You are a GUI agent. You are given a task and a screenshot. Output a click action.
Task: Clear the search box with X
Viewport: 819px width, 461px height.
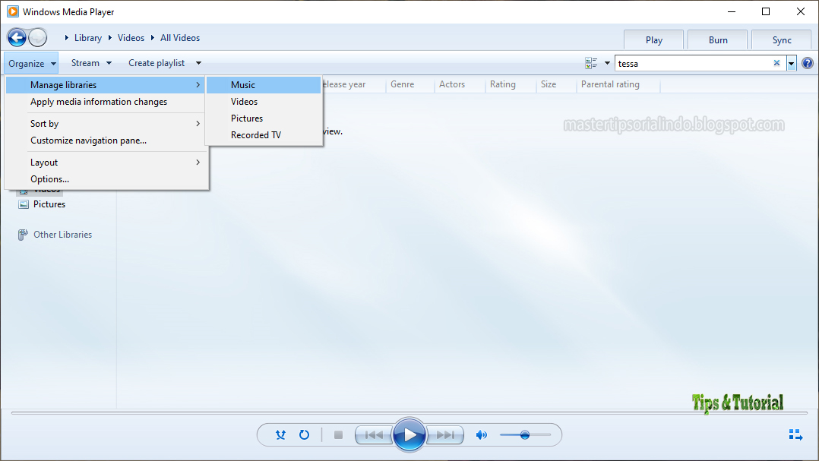776,63
